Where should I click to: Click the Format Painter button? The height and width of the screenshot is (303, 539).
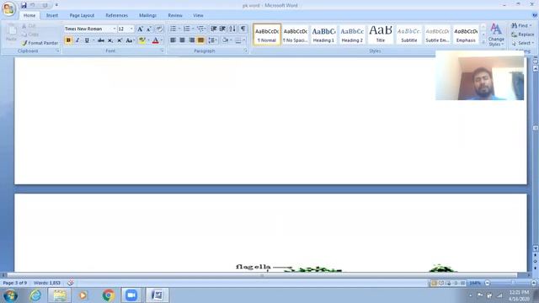click(x=40, y=43)
